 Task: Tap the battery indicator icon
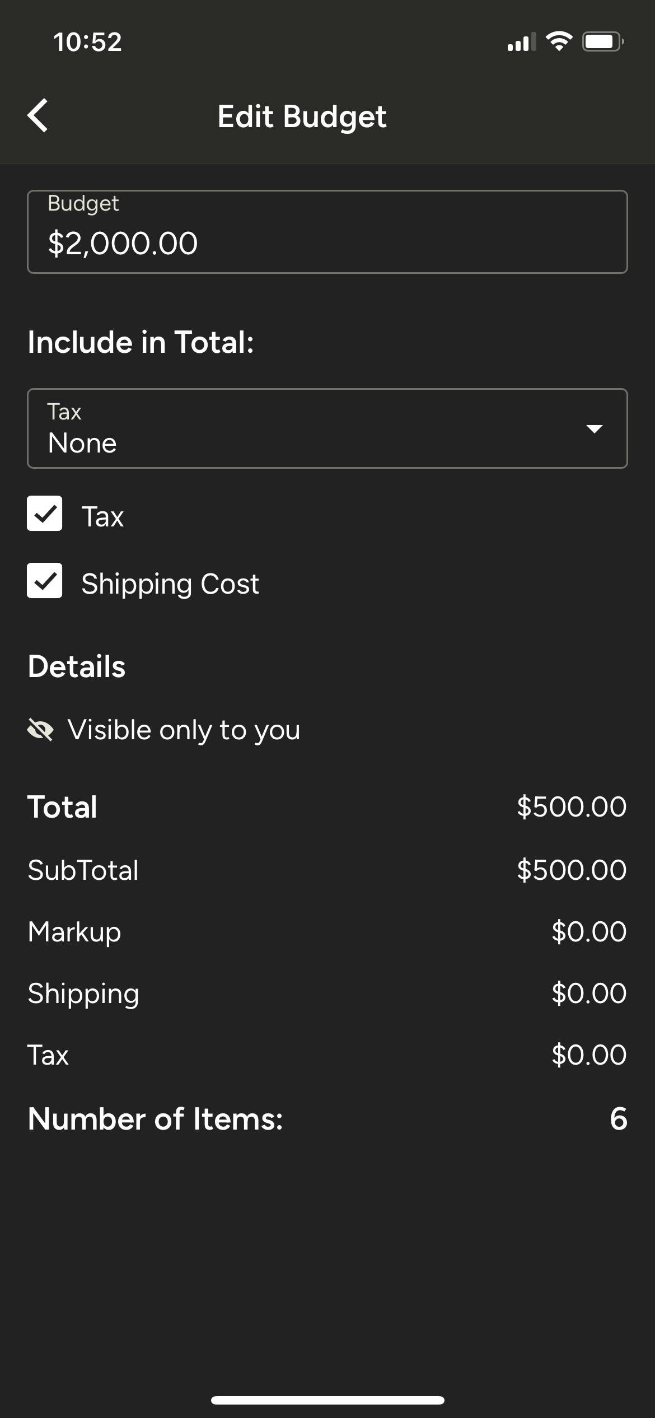(603, 42)
